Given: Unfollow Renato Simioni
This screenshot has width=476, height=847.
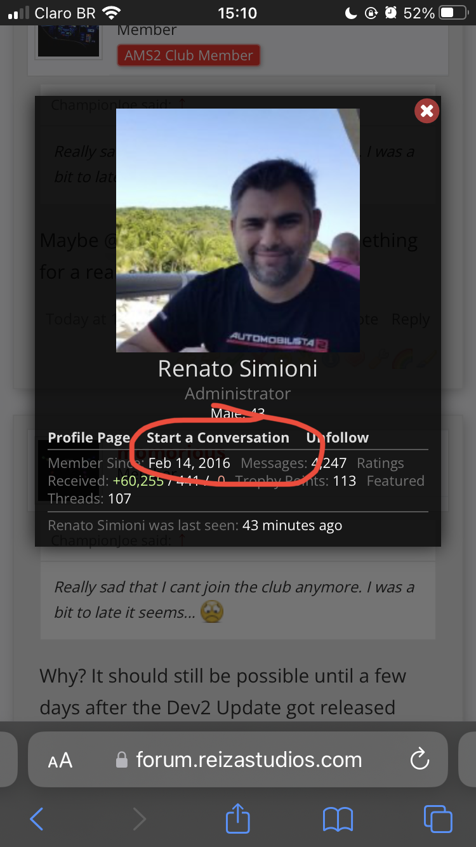Looking at the screenshot, I should (x=337, y=437).
